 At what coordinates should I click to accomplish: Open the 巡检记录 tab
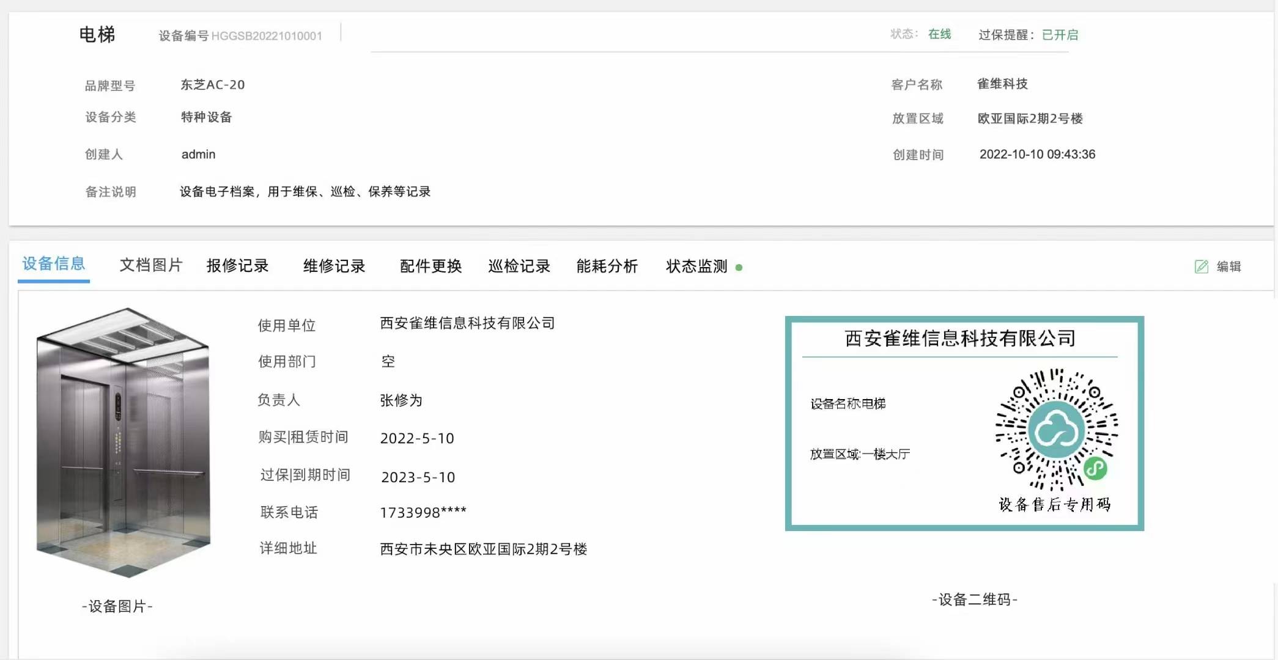(519, 266)
